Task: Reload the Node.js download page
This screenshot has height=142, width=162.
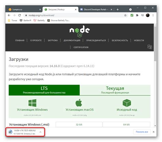Action: [x=19, y=15]
